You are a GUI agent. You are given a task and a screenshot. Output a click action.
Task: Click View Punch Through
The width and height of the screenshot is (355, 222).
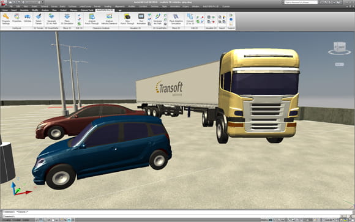(x=127, y=19)
